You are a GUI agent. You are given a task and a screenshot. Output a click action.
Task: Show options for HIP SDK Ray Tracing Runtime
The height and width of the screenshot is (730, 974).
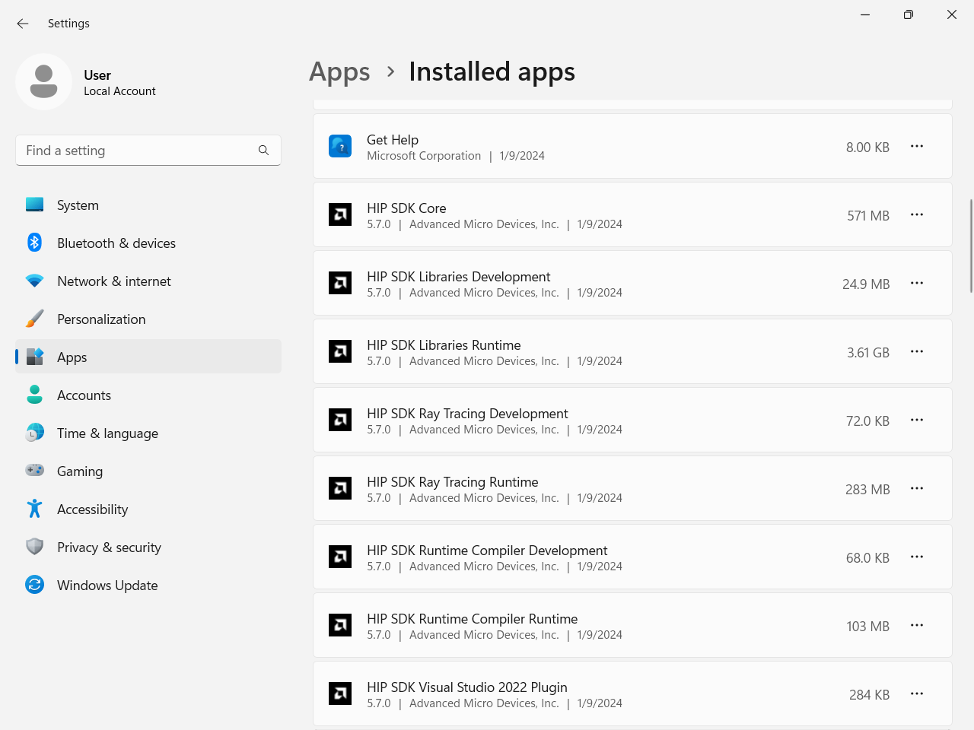point(916,488)
